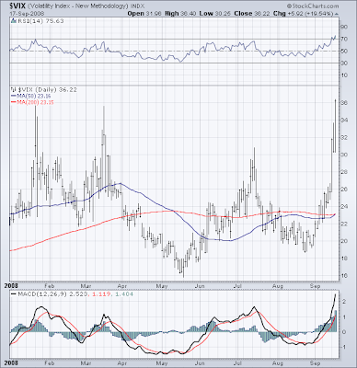Click the Feb label under the price chart
The width and height of the screenshot is (357, 368).
point(50,286)
